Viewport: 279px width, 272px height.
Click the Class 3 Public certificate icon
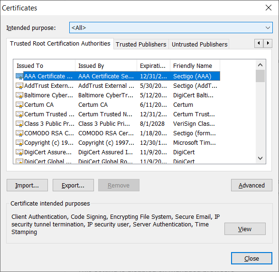19,124
